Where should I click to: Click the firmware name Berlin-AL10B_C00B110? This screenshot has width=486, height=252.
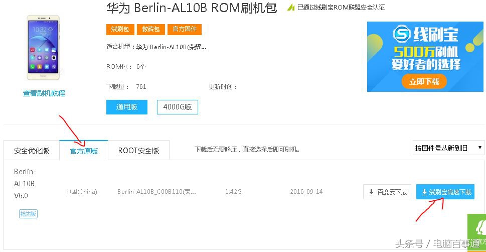click(156, 191)
